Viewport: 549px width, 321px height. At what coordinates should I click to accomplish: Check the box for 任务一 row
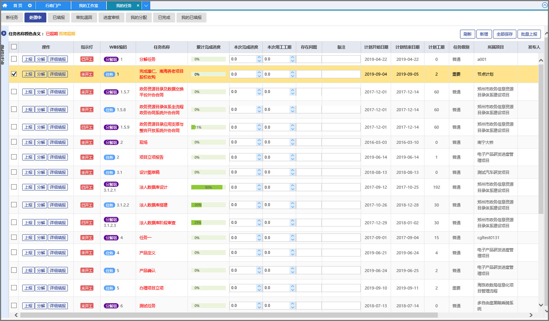click(x=14, y=237)
